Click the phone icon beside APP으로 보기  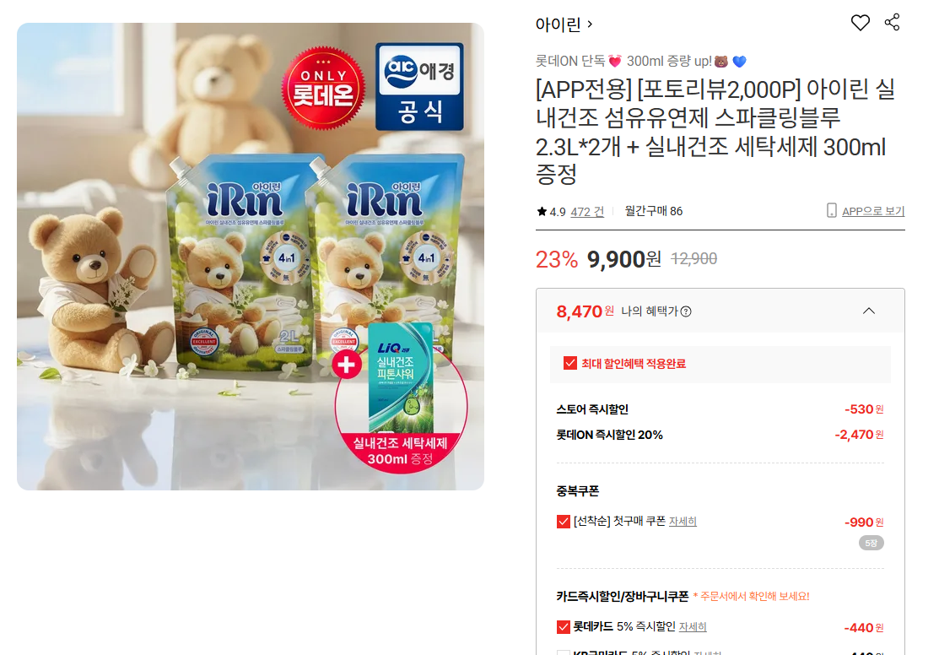pos(831,210)
